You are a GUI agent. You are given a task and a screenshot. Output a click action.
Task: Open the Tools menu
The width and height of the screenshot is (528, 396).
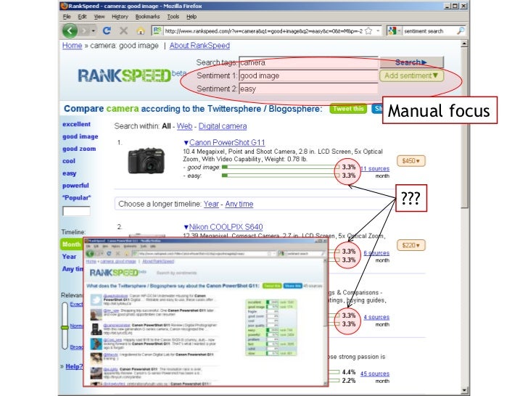(173, 17)
